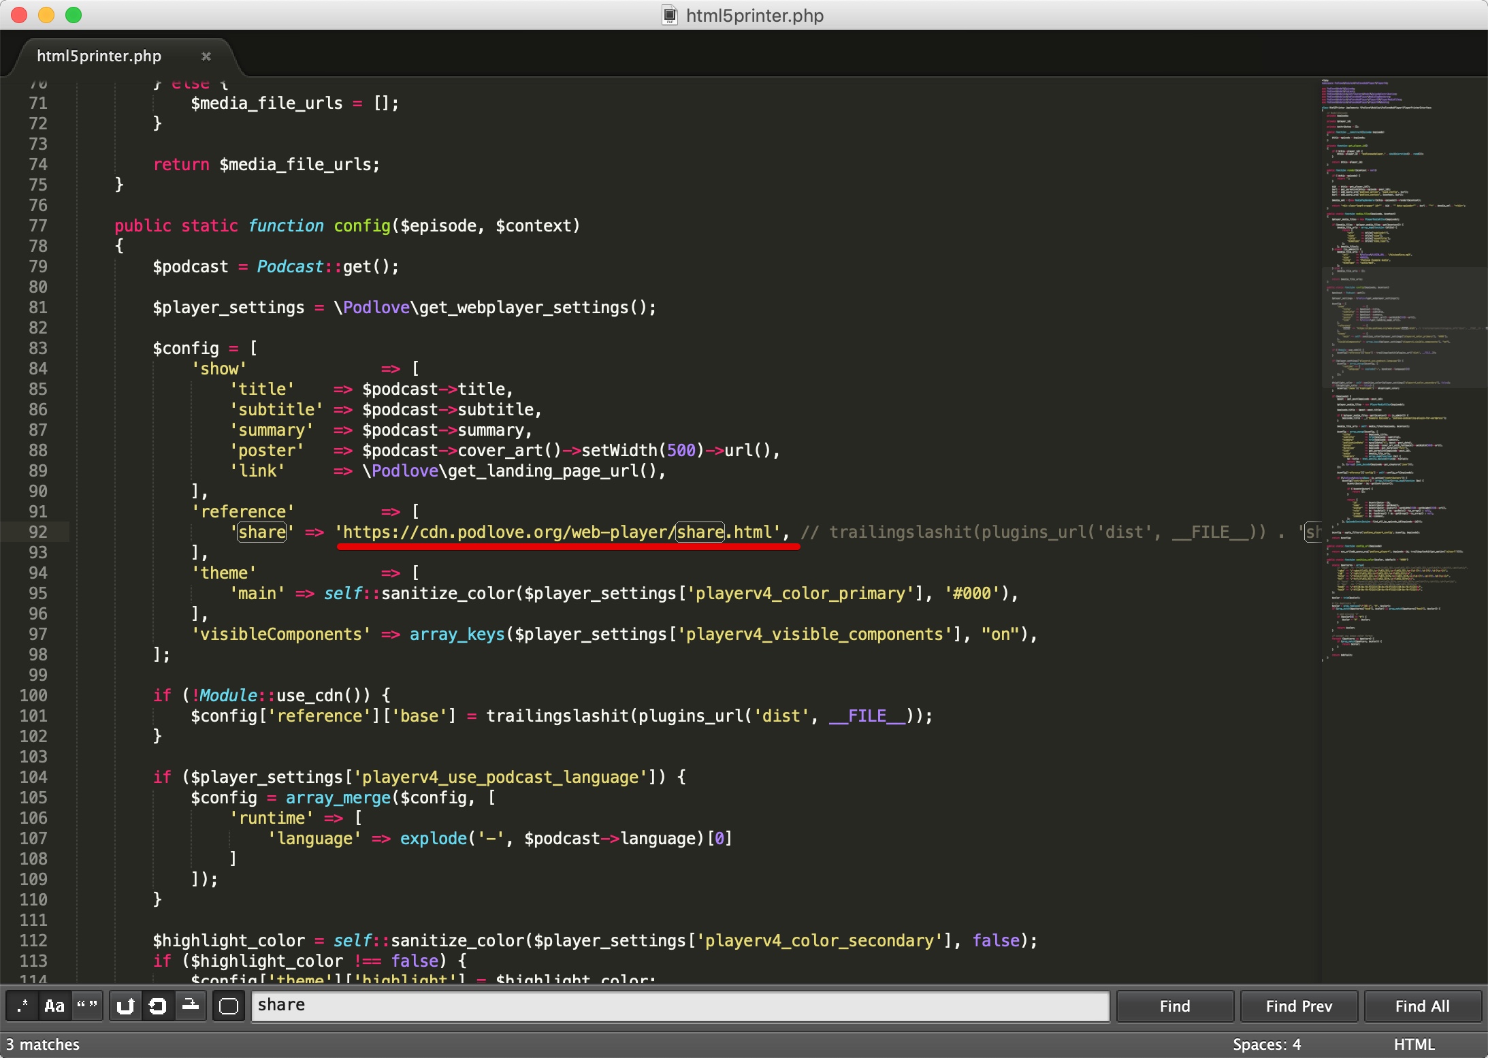Click 'setWidth' call on line 88
This screenshot has height=1058, width=1488.
pos(619,450)
